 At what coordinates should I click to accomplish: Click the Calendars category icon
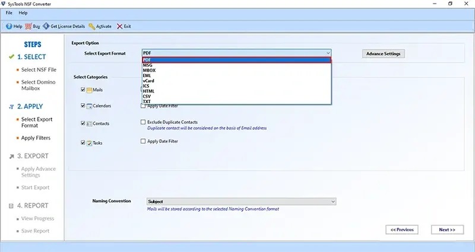(x=89, y=106)
